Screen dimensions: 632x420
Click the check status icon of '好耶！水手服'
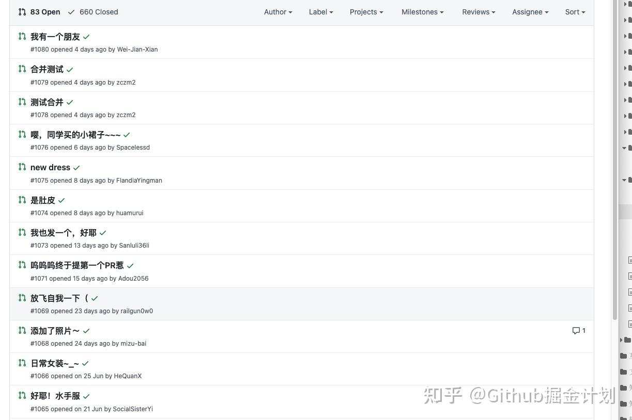tap(86, 396)
